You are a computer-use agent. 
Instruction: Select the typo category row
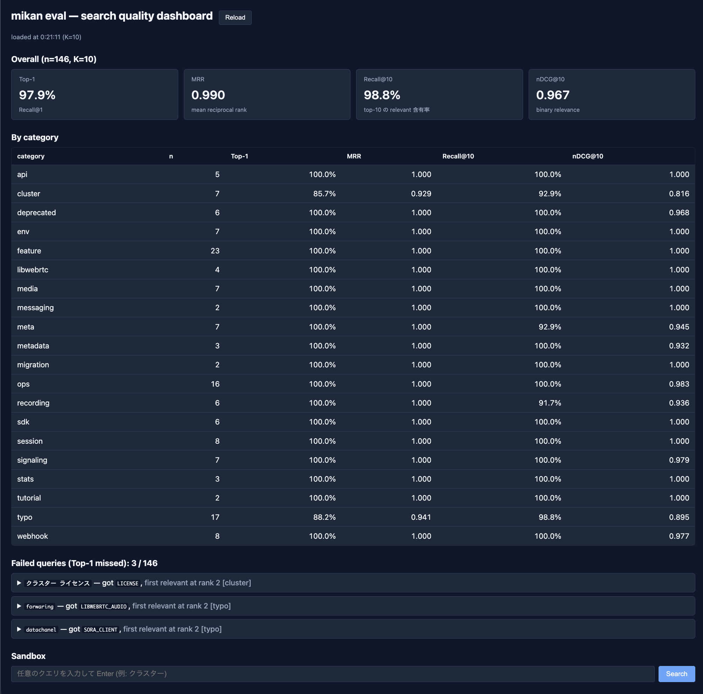click(x=25, y=517)
